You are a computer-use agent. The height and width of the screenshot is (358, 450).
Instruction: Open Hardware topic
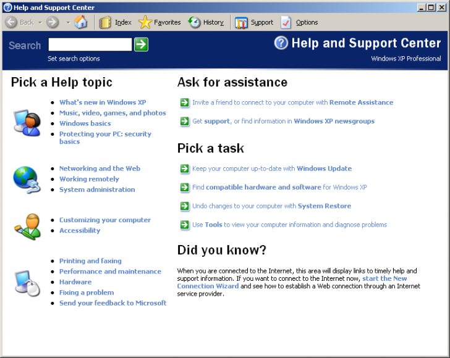(75, 282)
